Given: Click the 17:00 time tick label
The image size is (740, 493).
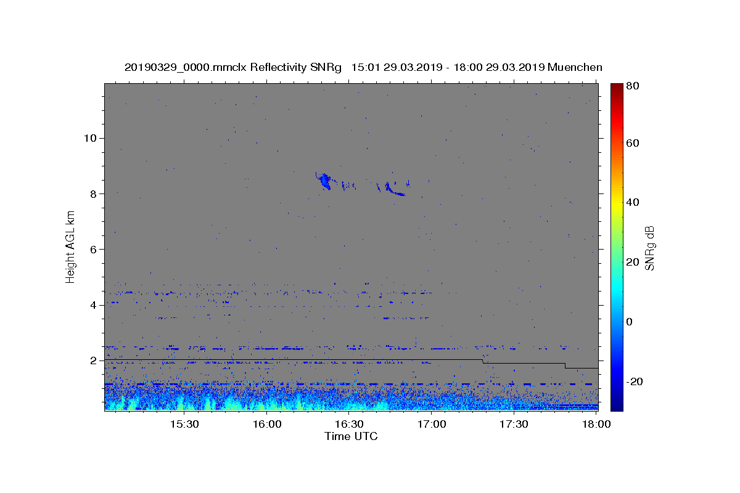Looking at the screenshot, I should (432, 424).
